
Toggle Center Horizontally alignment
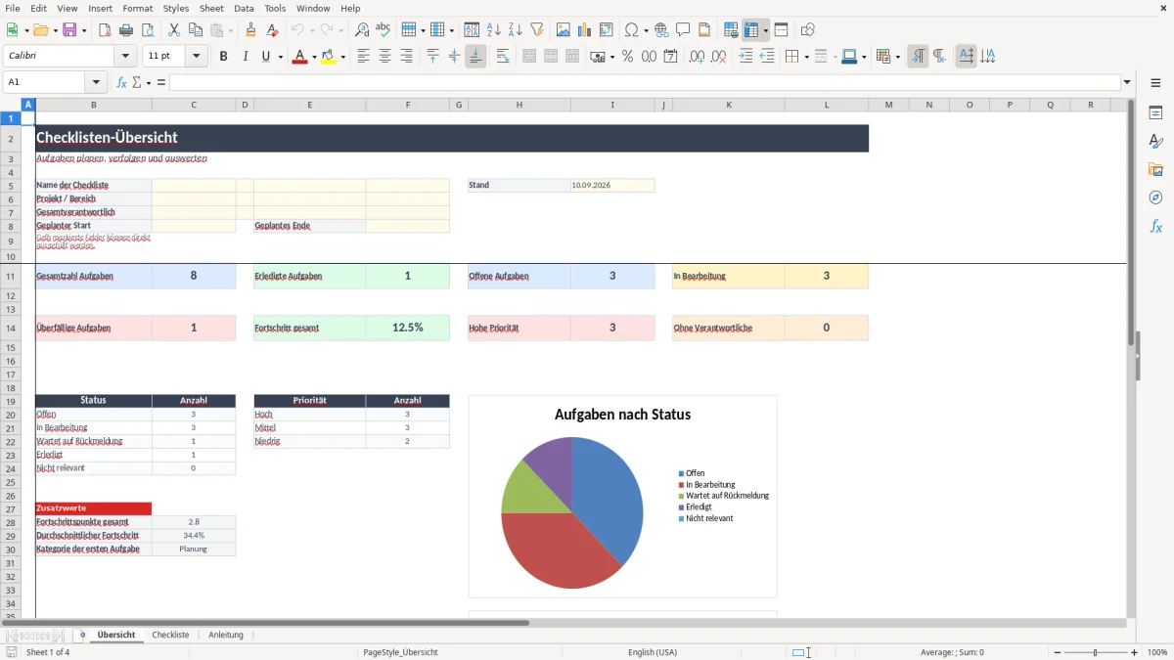[x=384, y=57]
